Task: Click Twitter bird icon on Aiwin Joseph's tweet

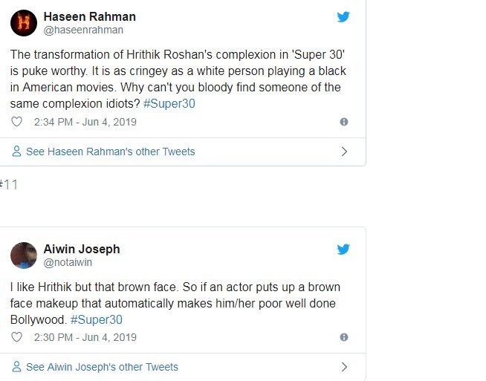Action: [x=343, y=250]
